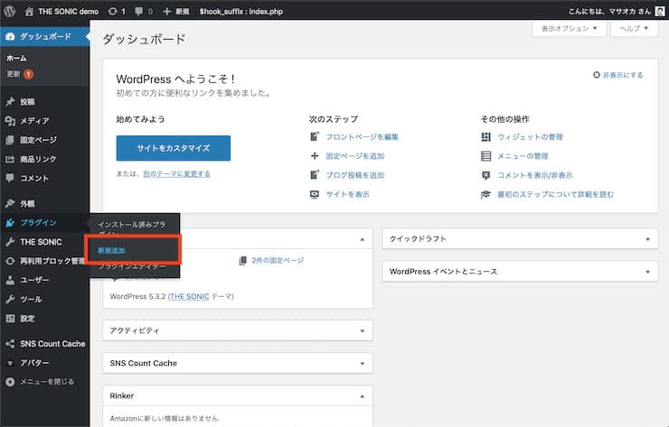Open the アバター menu item
This screenshot has width=669, height=427.
[x=34, y=363]
